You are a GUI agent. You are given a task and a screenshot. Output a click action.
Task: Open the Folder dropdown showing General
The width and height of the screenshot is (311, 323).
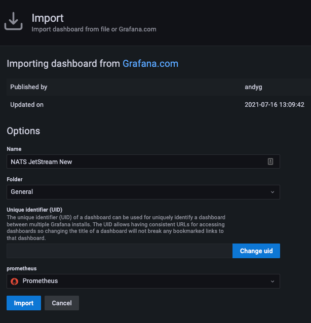tap(143, 192)
